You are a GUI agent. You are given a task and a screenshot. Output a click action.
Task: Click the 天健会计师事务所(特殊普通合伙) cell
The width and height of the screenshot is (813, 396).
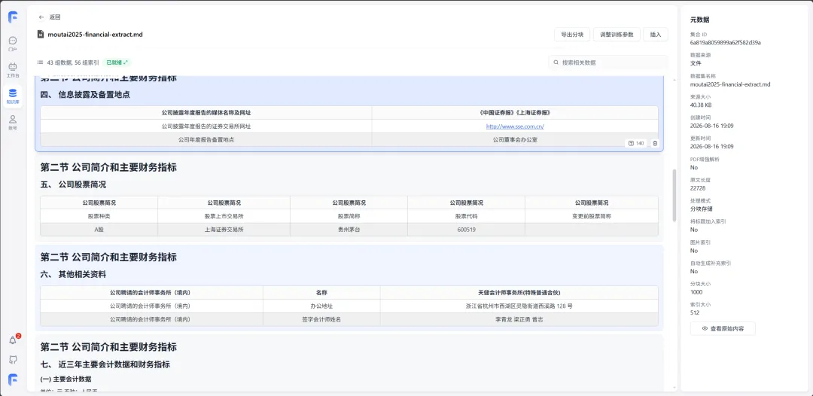point(519,292)
